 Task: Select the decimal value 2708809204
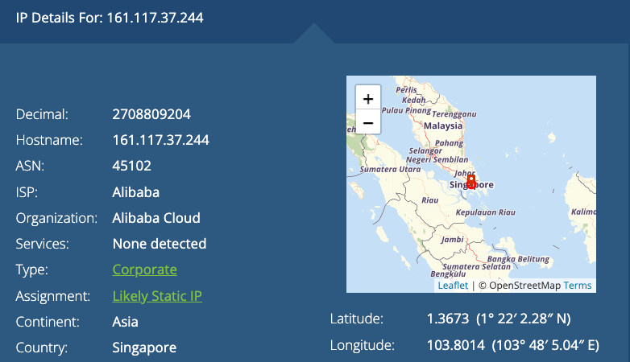pyautogui.click(x=151, y=114)
